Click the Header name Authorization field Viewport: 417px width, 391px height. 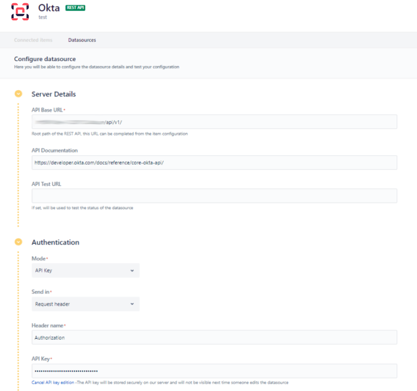click(x=214, y=338)
